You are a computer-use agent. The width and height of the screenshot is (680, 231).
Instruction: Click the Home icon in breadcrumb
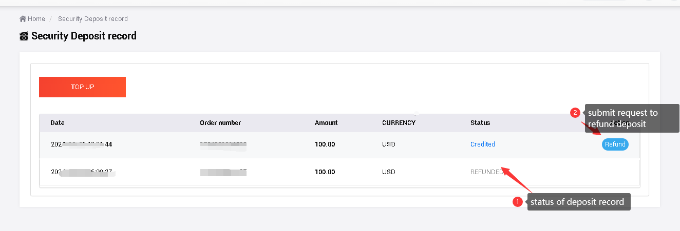tap(23, 19)
